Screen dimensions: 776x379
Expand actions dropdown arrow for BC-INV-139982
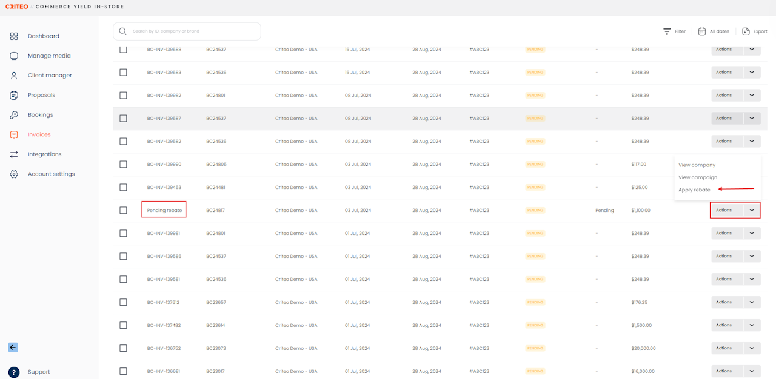(x=752, y=96)
